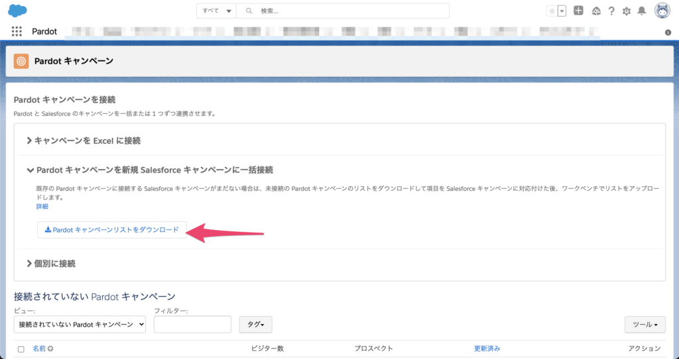679x359 pixels.
Task: Click the info icon below profile
Action: pyautogui.click(x=668, y=32)
